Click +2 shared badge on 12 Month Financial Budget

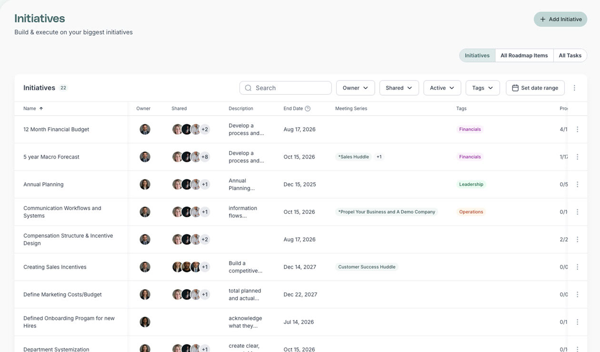point(205,129)
